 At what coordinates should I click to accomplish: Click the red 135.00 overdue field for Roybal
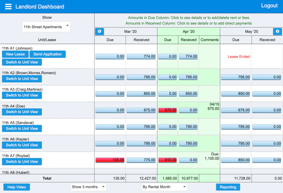pyautogui.click(x=110, y=160)
